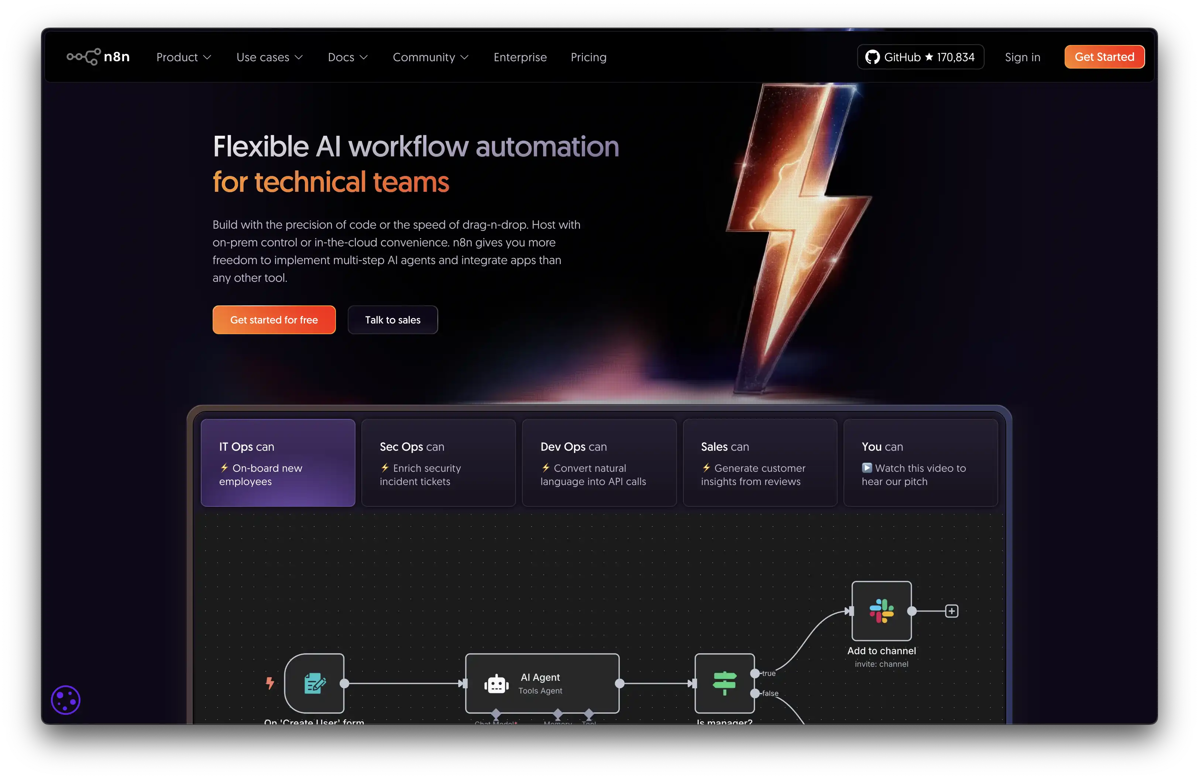Image resolution: width=1199 pixels, height=779 pixels.
Task: Click the plus icon after Slack node
Action: pos(951,611)
